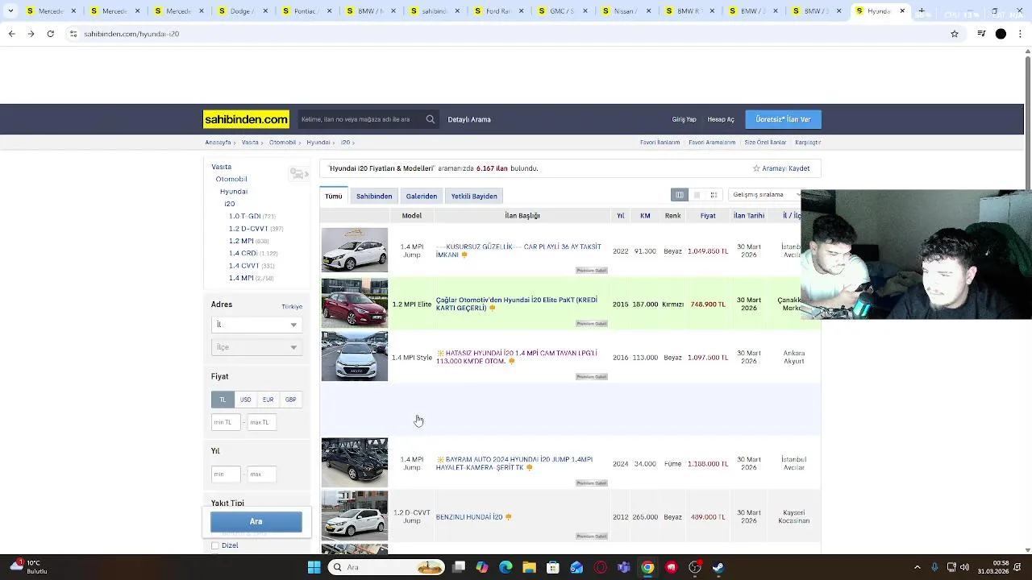Screen dimensions: 1032x580
Task: Sort by the KM column header
Action: 645,216
